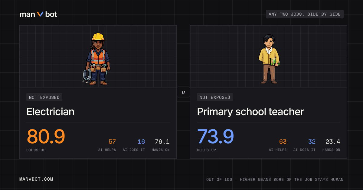The image size is (363, 190).
Task: Click the NOT EXPOSED badge on teacher card
Action: coord(215,97)
